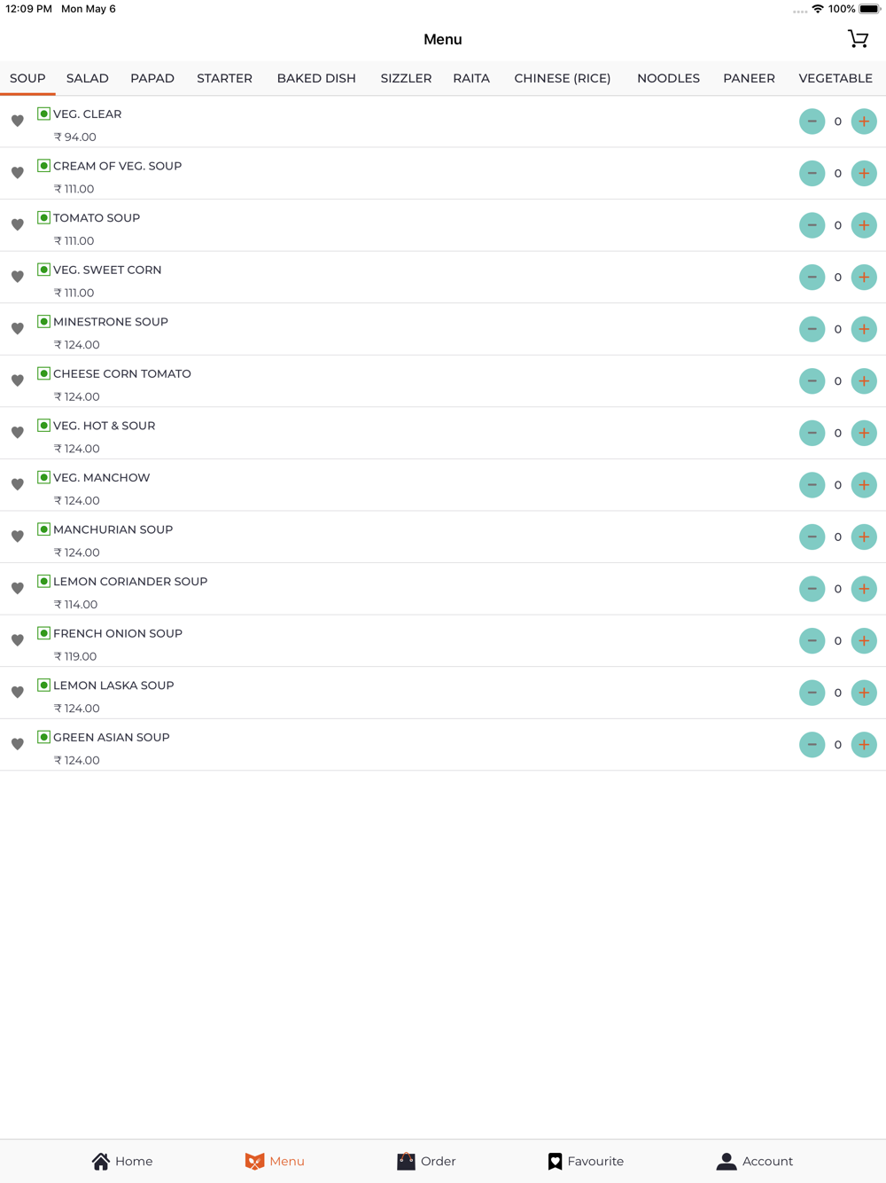This screenshot has width=886, height=1183.
Task: Toggle heart for Tomato Soup
Action: pos(18,224)
